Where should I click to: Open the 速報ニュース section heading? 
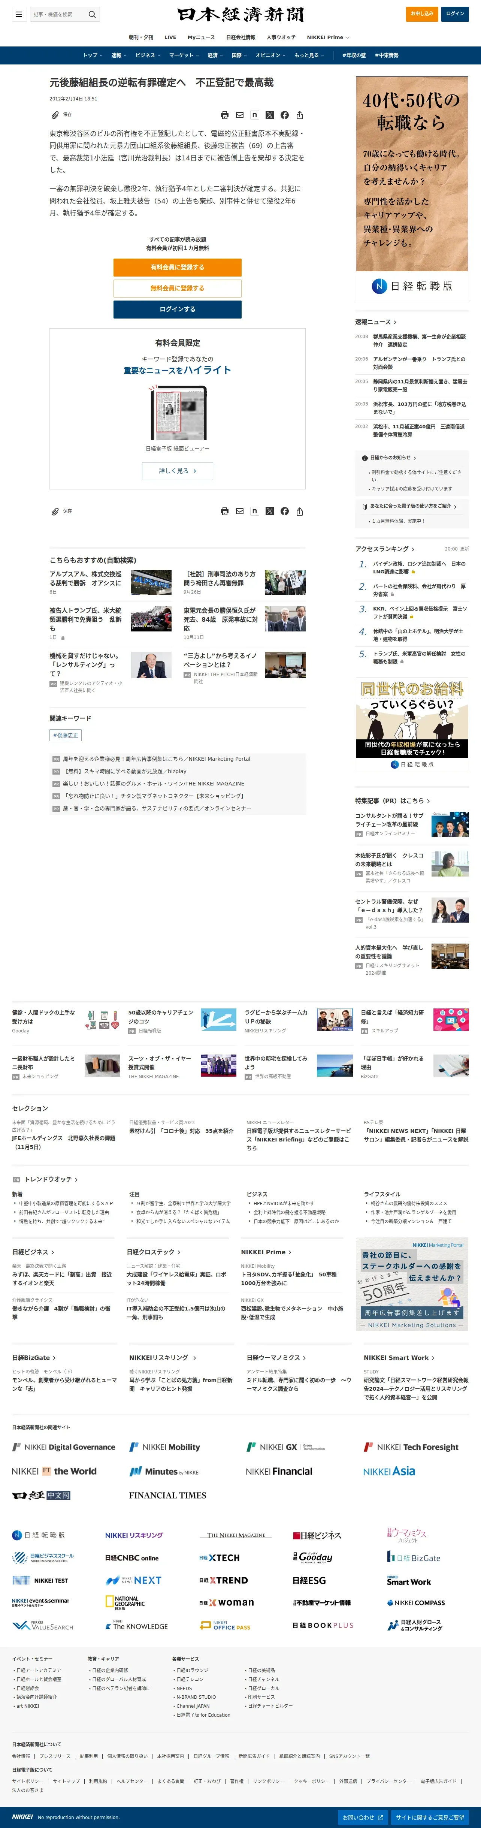[376, 322]
